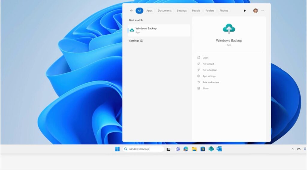Pin Windows Backup to Start
This screenshot has height=170, width=307.
pos(208,64)
